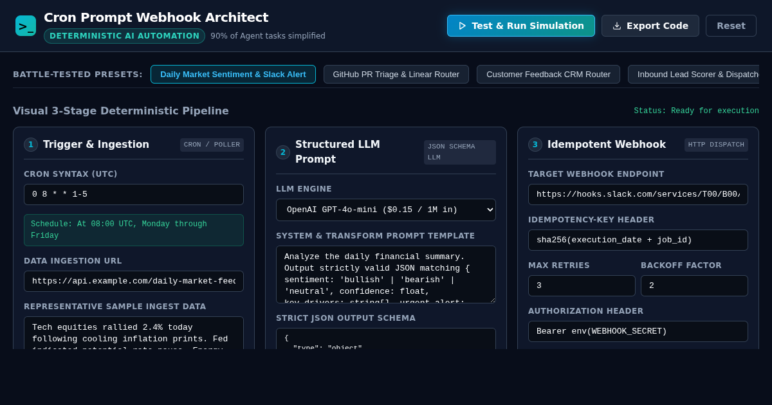Edit the strict JSON output schema box
The image size is (772, 405).
tap(386, 339)
